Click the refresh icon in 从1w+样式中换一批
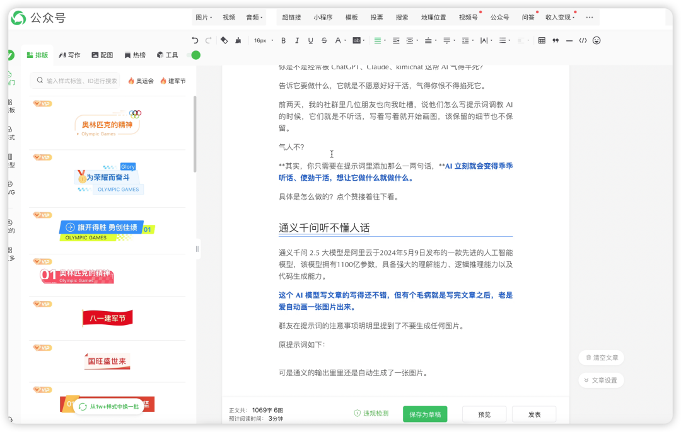The image size is (681, 432). 83,407
